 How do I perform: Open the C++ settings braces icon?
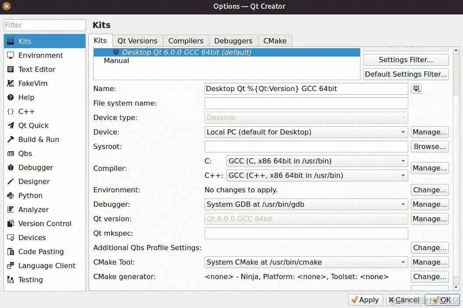[11, 111]
